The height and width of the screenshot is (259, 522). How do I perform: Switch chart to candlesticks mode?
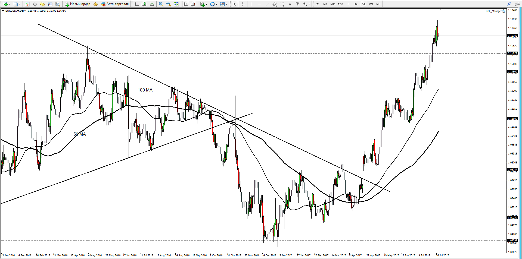144,4
